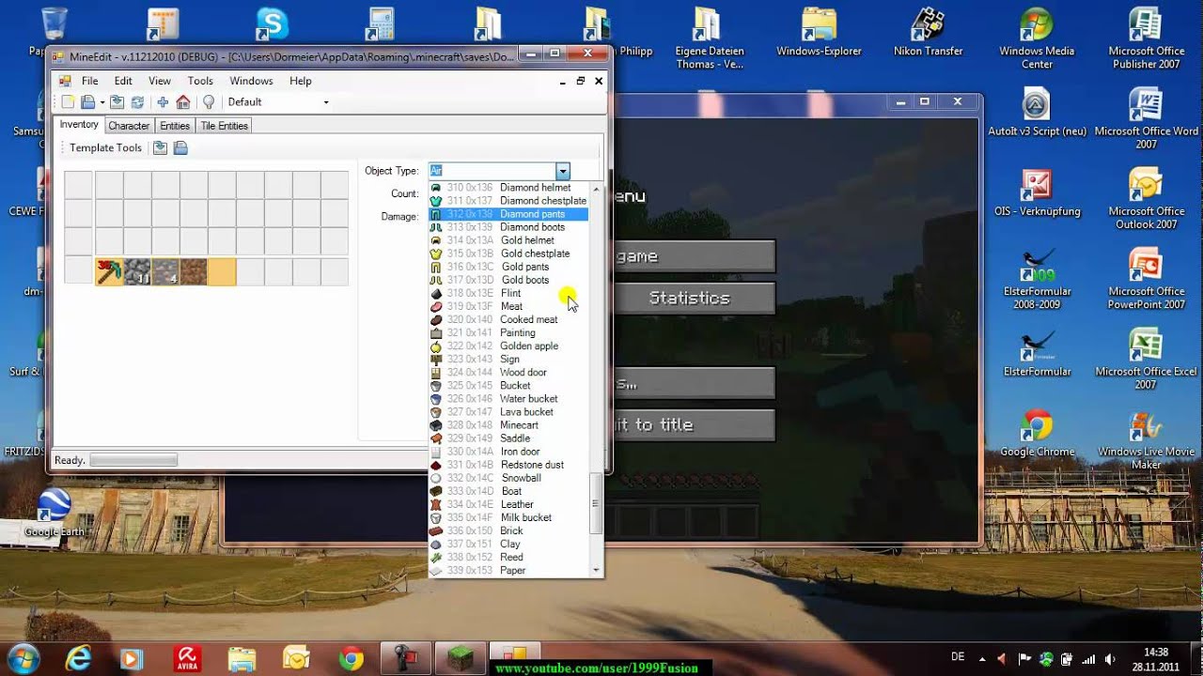Screen dimensions: 1203x676
Task: Open Google Earth desktop shortcut
Action: coord(54,513)
